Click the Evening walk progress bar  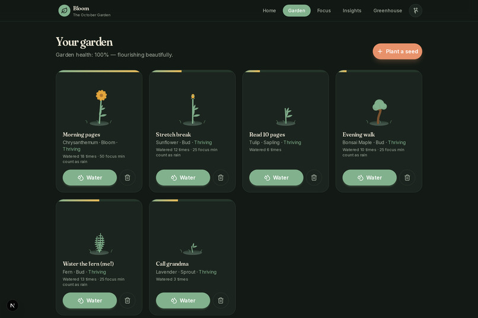coord(379,72)
